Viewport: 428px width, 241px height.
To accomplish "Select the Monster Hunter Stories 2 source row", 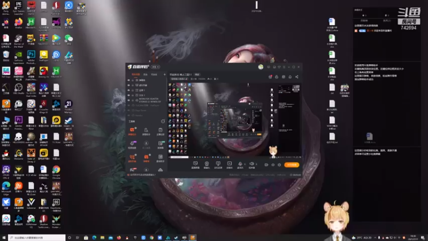I will pyautogui.click(x=147, y=100).
